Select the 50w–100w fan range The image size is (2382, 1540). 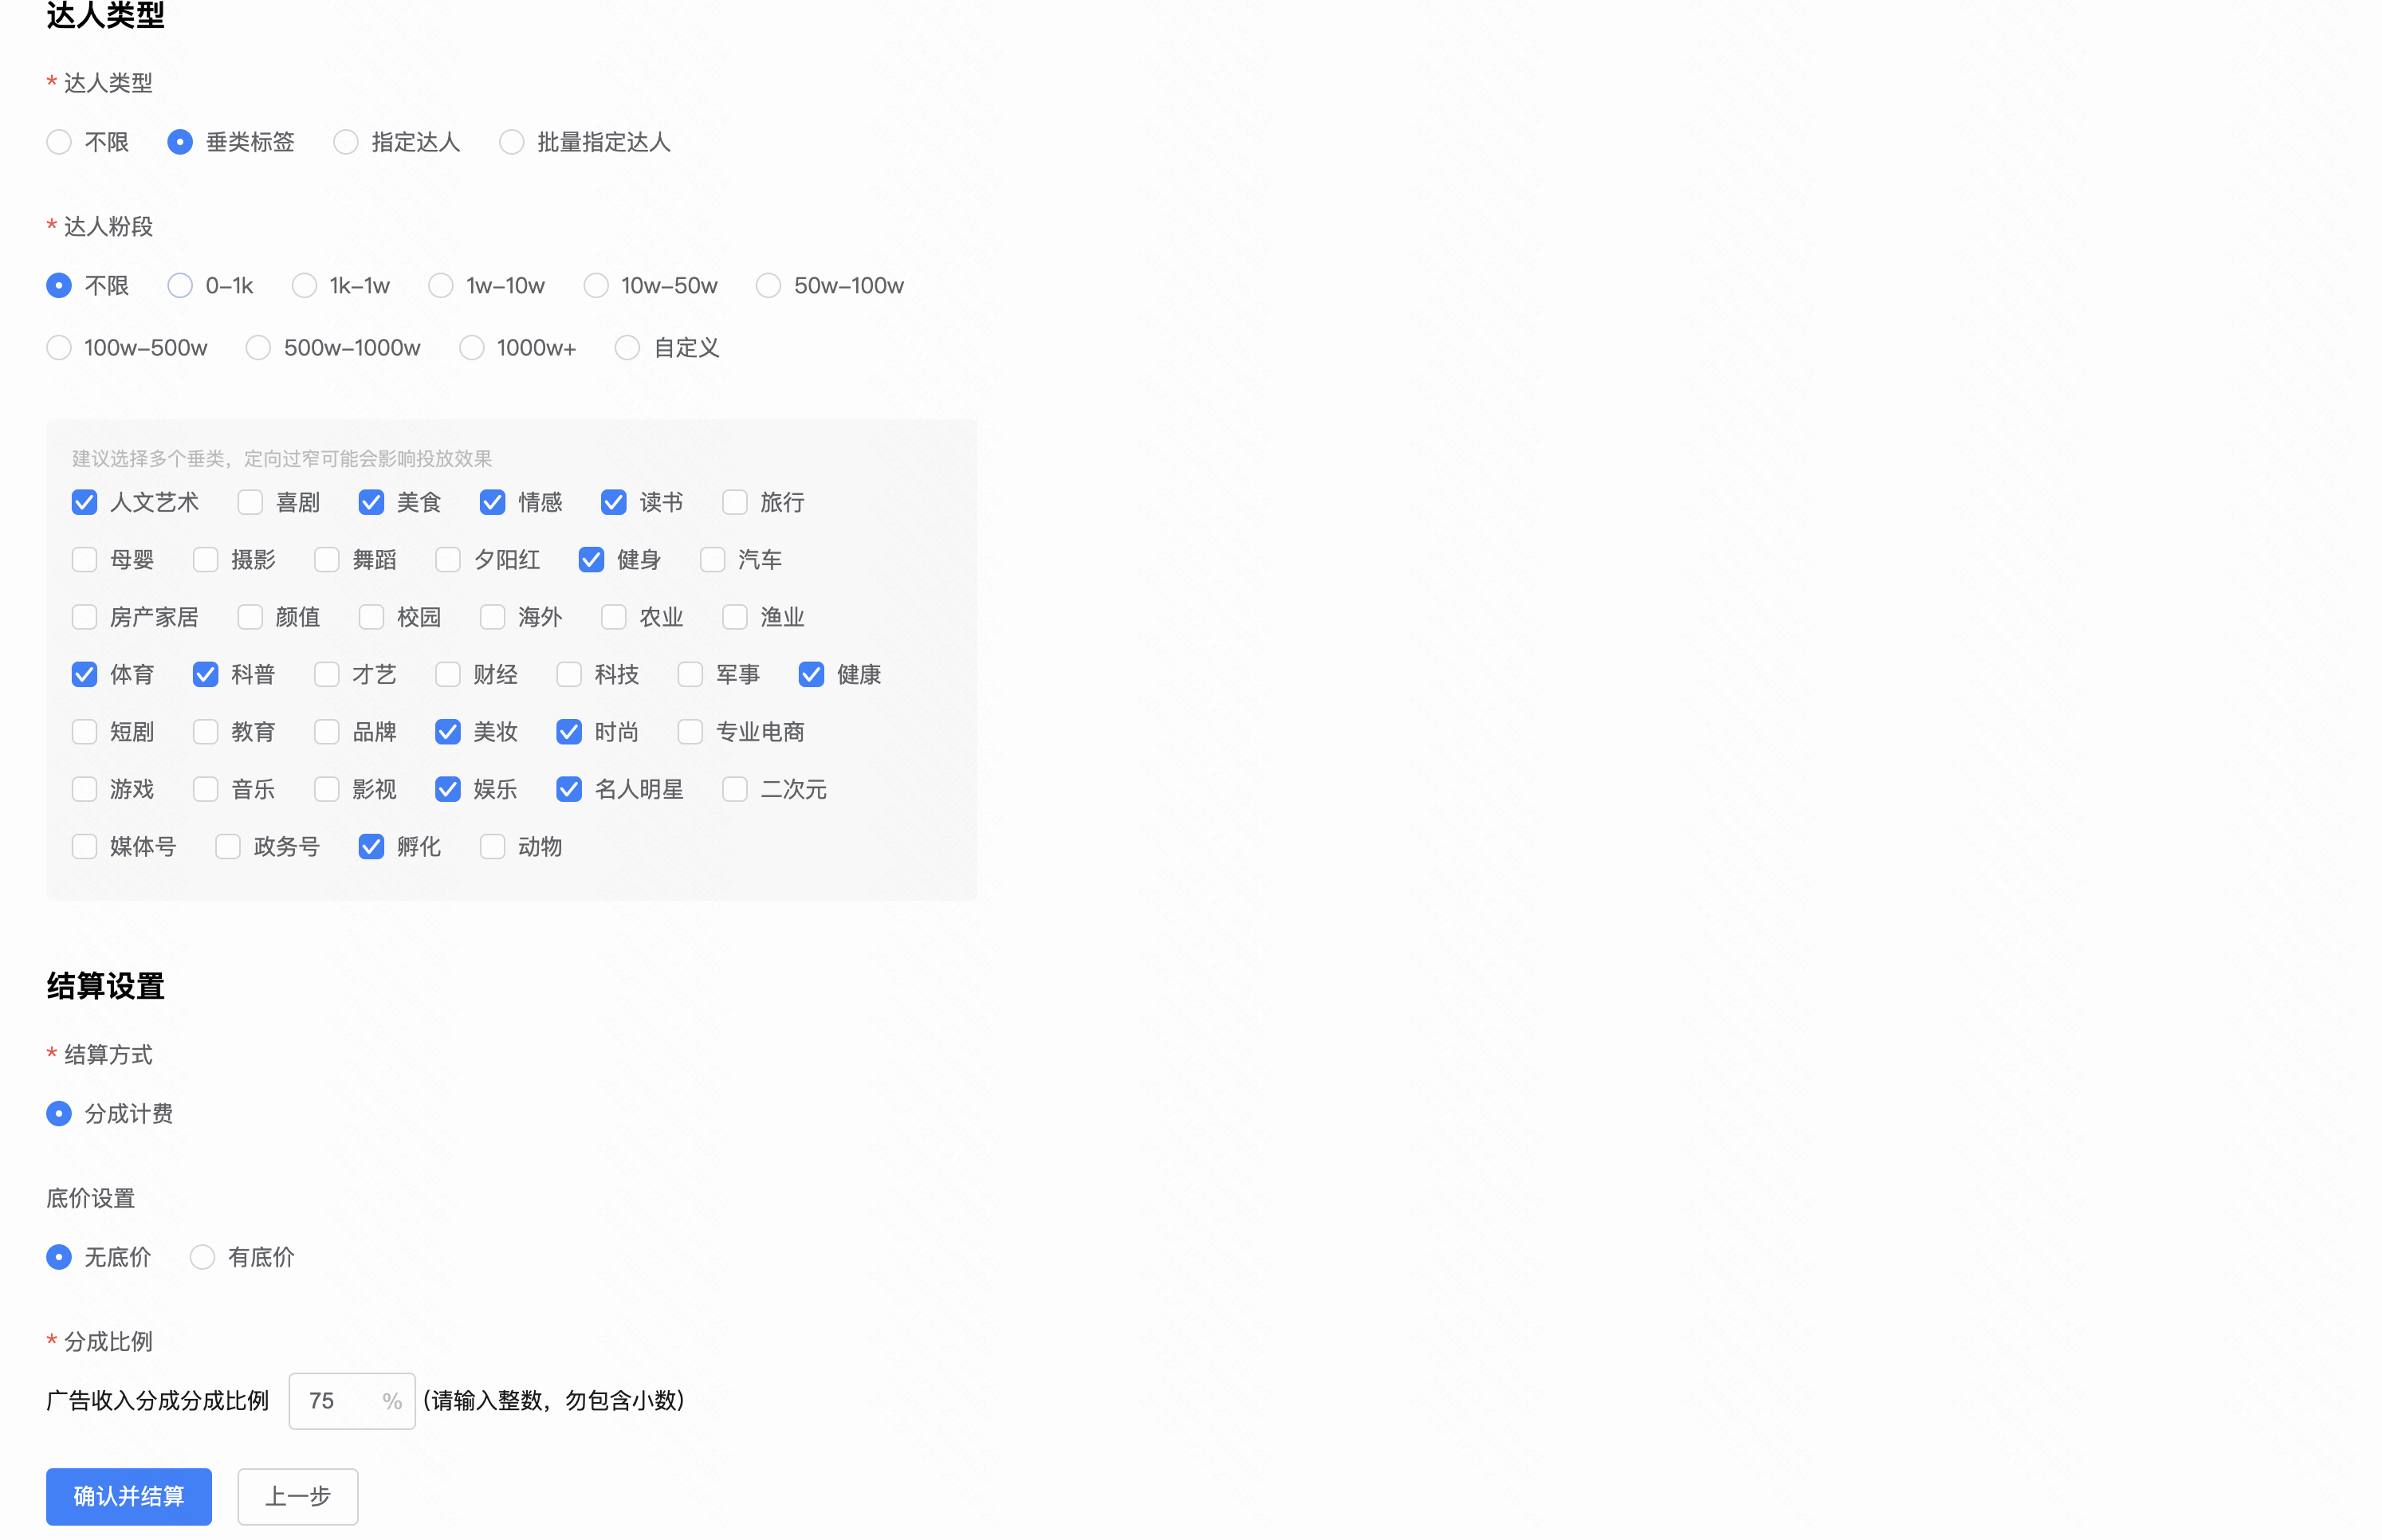pos(768,286)
